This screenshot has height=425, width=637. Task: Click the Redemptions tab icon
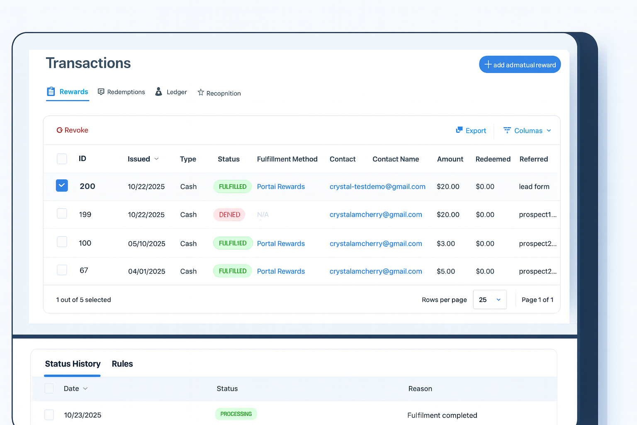coord(101,92)
